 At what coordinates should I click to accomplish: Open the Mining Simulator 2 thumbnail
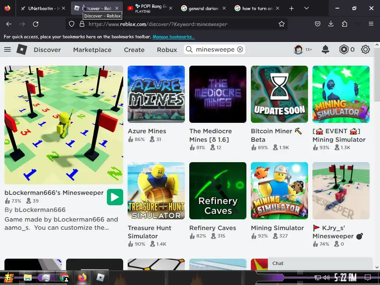coord(341,94)
